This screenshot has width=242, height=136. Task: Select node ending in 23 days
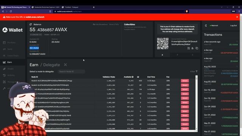coord(185,80)
